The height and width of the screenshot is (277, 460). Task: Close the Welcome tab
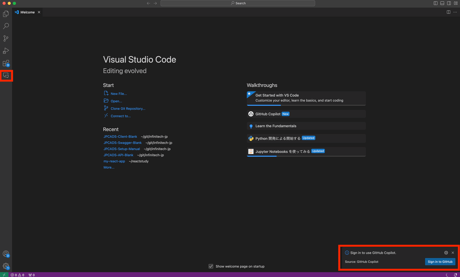click(x=39, y=12)
